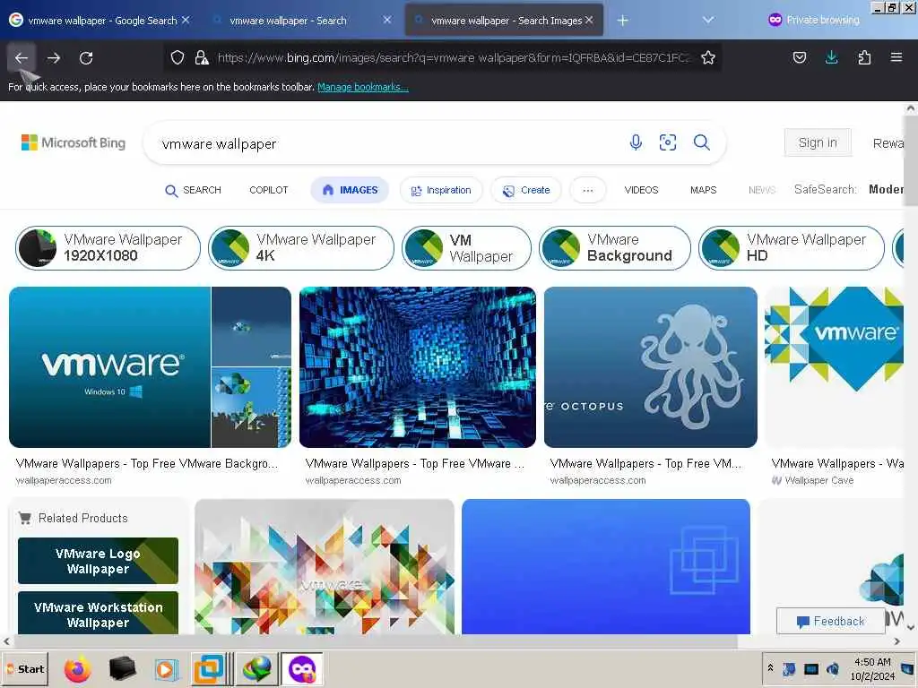The width and height of the screenshot is (918, 688).
Task: Open visual search camera icon
Action: click(x=667, y=142)
